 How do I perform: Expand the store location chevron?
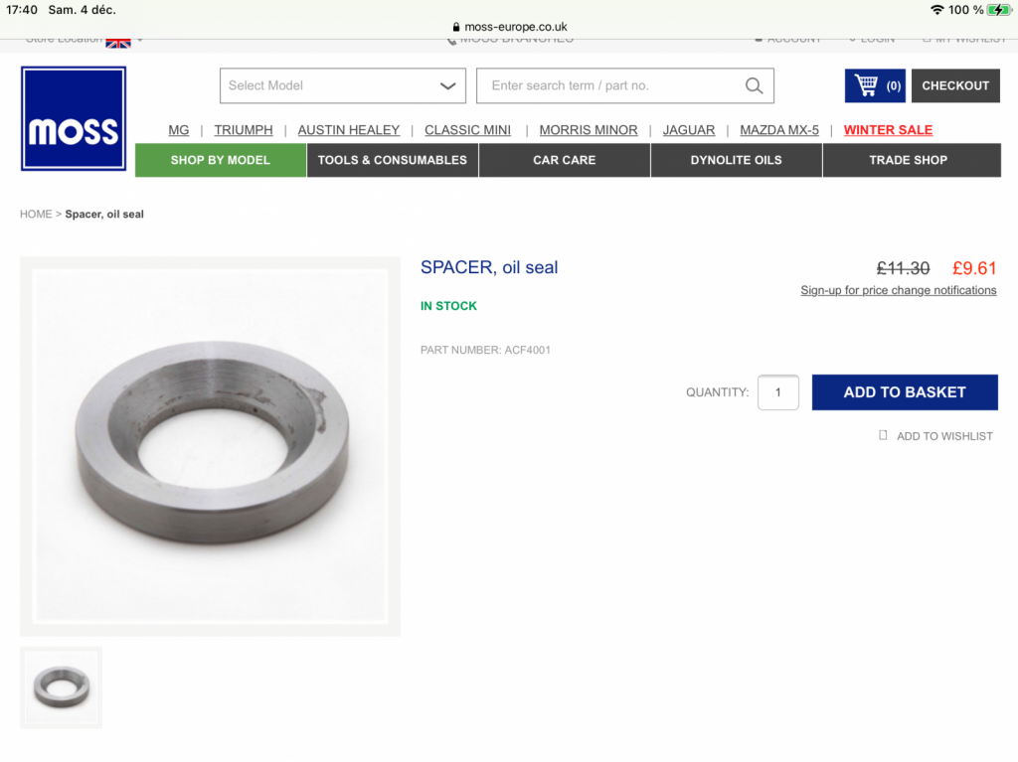click(140, 41)
